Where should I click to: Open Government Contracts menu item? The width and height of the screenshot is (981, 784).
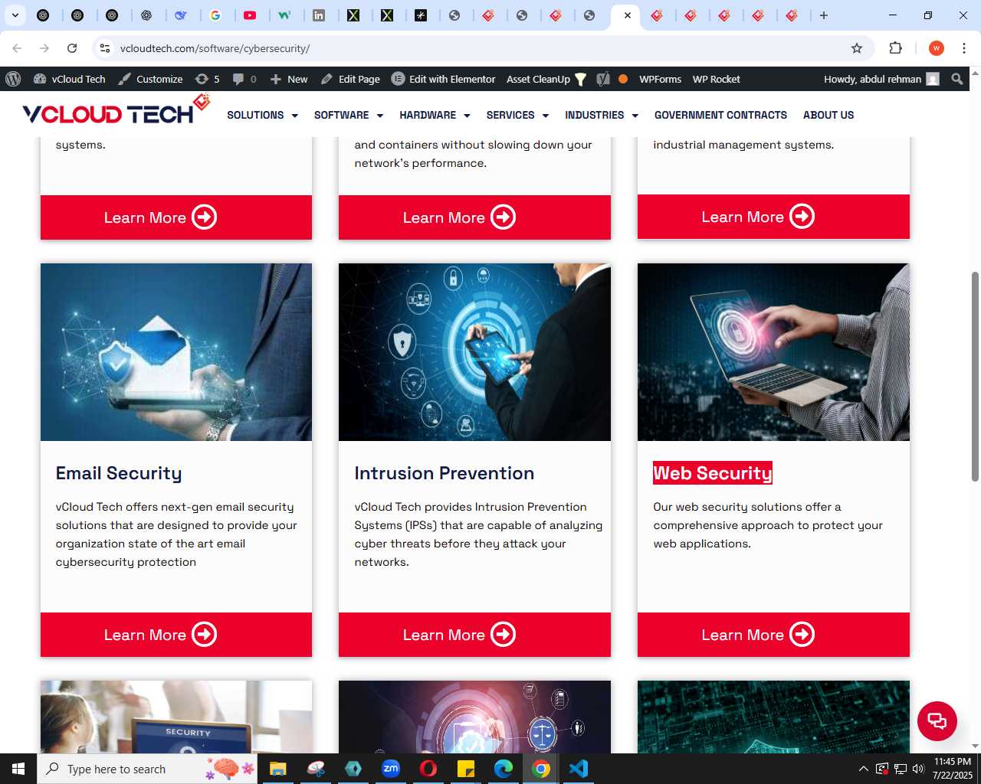pyautogui.click(x=720, y=115)
